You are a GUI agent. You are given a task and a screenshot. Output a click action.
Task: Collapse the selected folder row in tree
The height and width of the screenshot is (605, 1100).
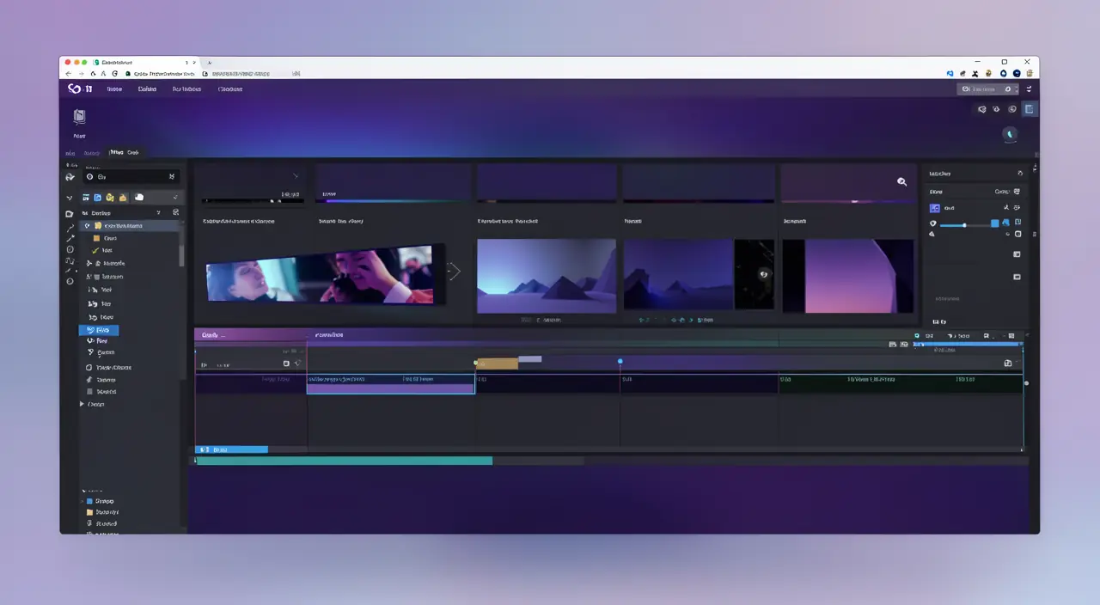(x=87, y=225)
